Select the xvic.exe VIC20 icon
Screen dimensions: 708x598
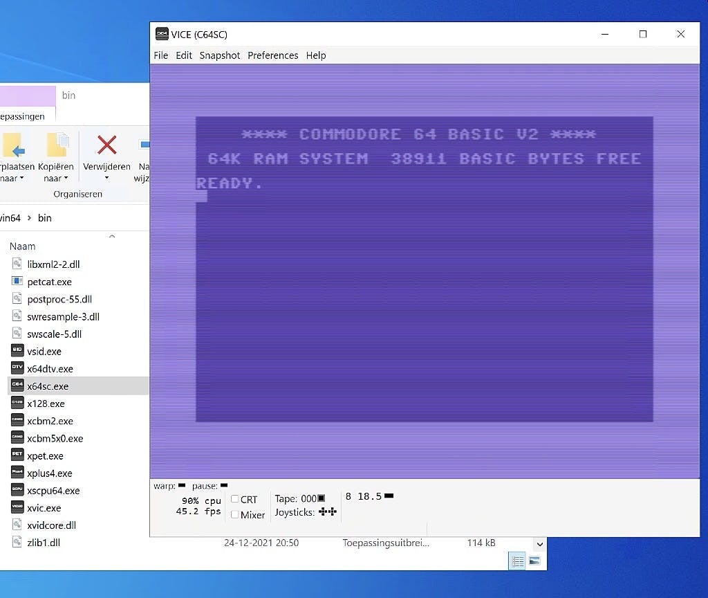click(17, 507)
